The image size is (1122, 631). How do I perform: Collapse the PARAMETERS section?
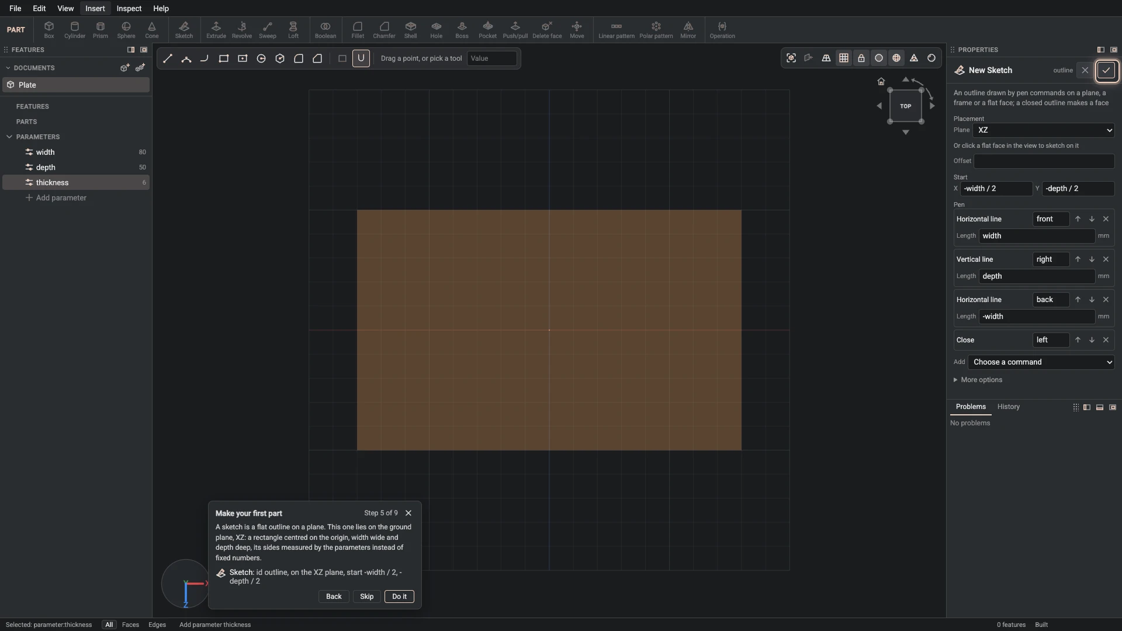9,137
